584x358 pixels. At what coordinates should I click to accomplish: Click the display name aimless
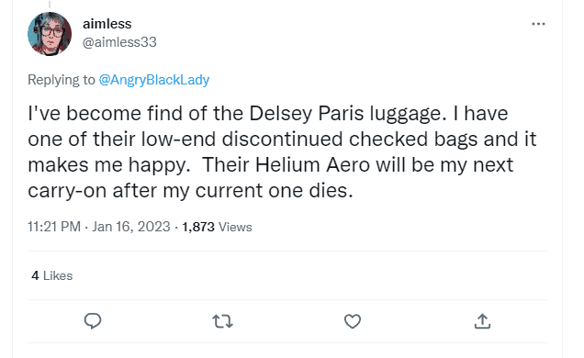coord(107,24)
